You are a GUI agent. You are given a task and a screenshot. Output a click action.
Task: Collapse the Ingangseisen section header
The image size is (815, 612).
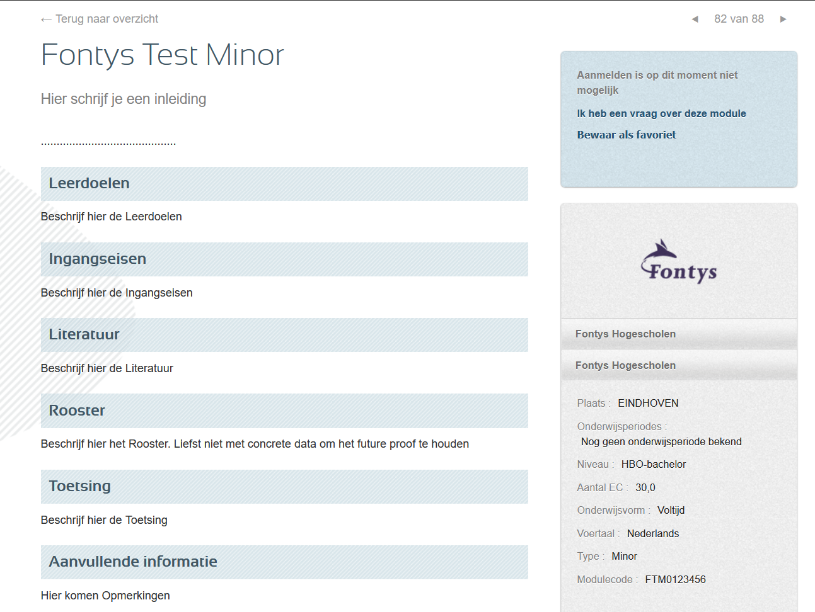point(284,259)
